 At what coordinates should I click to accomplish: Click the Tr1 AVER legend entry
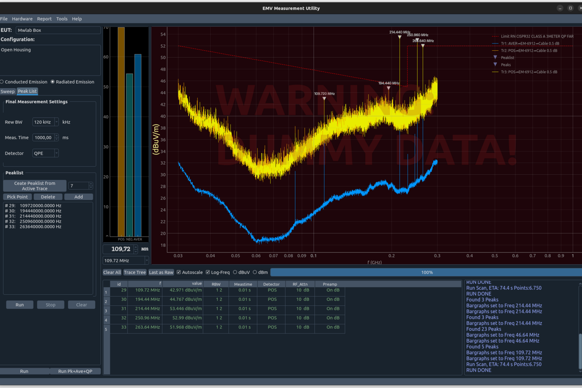pyautogui.click(x=529, y=44)
